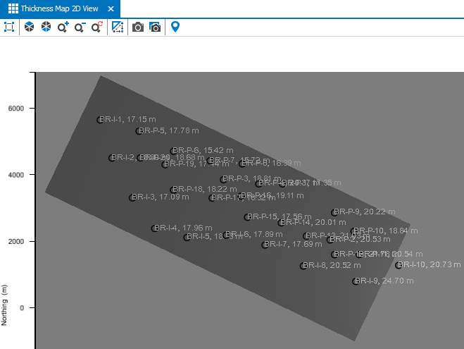Click well marker BR-I-10 on the map
This screenshot has width=464, height=349.
399,265
